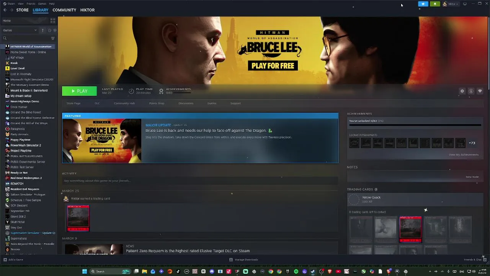
Task: Open the green notifications bell
Action: [x=435, y=4]
